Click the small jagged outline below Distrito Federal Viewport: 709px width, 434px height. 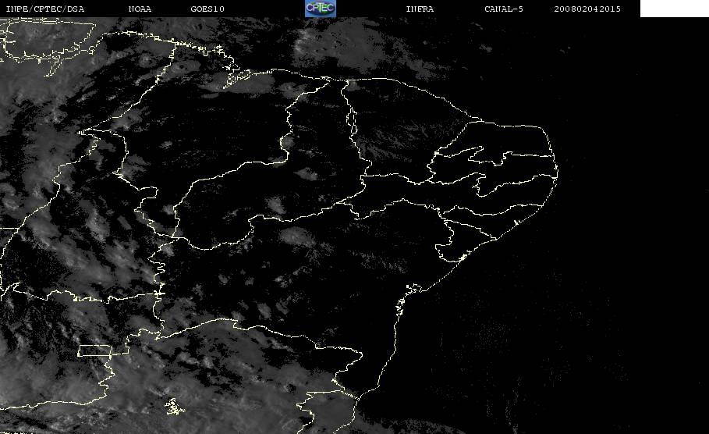(175, 407)
